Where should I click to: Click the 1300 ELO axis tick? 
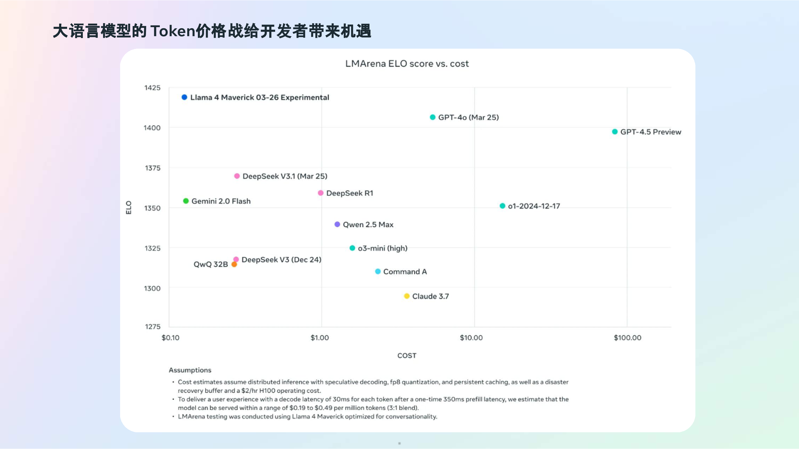[152, 289]
